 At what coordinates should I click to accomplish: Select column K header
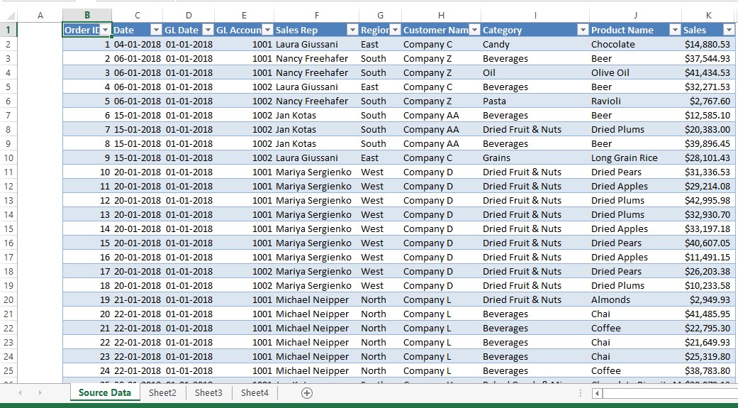pos(708,16)
